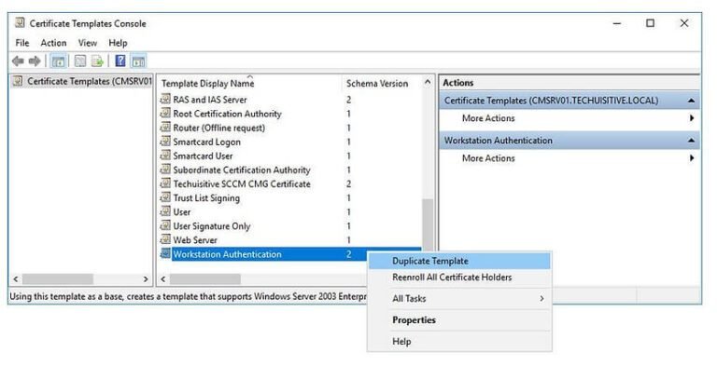Image resolution: width=717 pixels, height=366 pixels.
Task: Select the Smartcard User template
Action: pyautogui.click(x=203, y=156)
